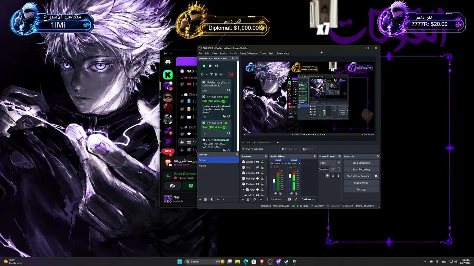Move the scene up with the arrow
The width and height of the screenshot is (474, 266).
tap(218, 199)
